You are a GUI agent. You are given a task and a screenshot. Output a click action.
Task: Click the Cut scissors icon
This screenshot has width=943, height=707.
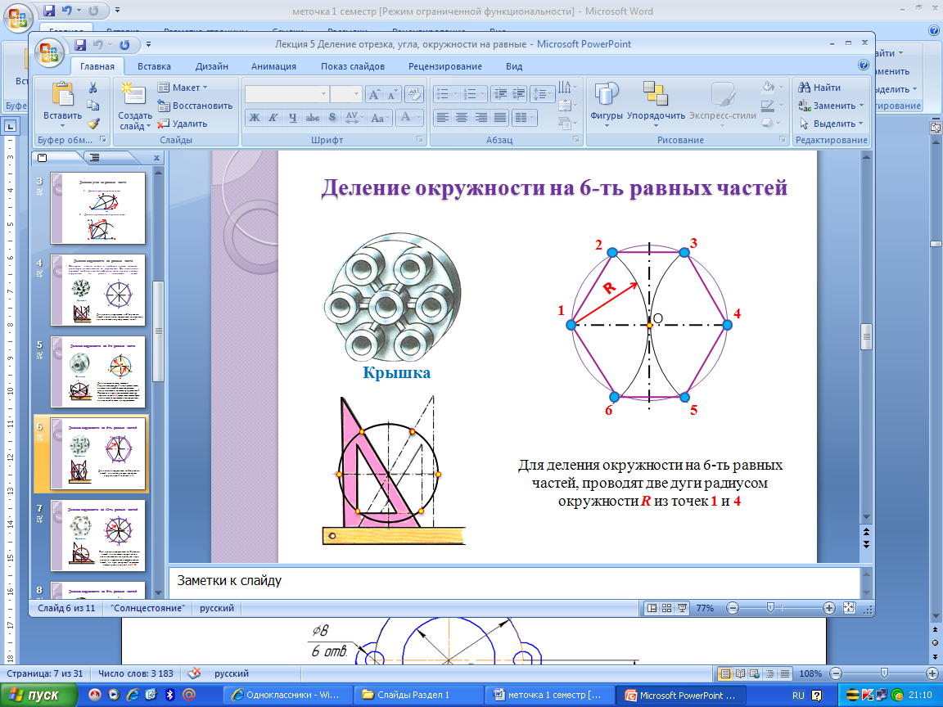pyautogui.click(x=93, y=88)
